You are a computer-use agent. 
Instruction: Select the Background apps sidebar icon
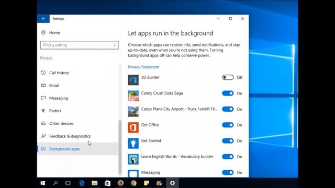(43, 149)
